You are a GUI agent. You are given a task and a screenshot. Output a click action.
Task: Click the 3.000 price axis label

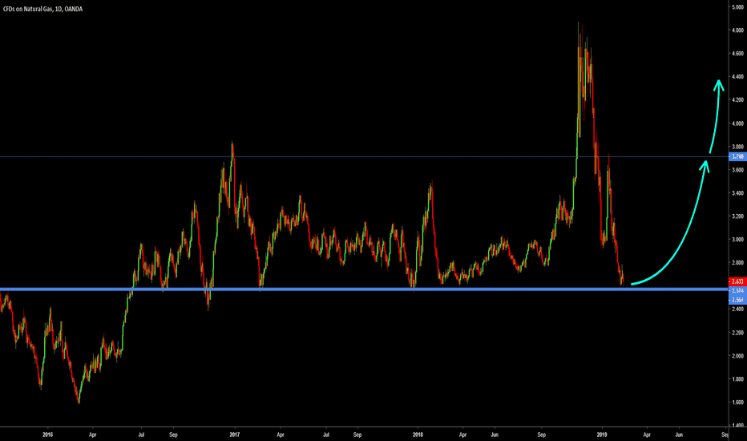pos(737,239)
